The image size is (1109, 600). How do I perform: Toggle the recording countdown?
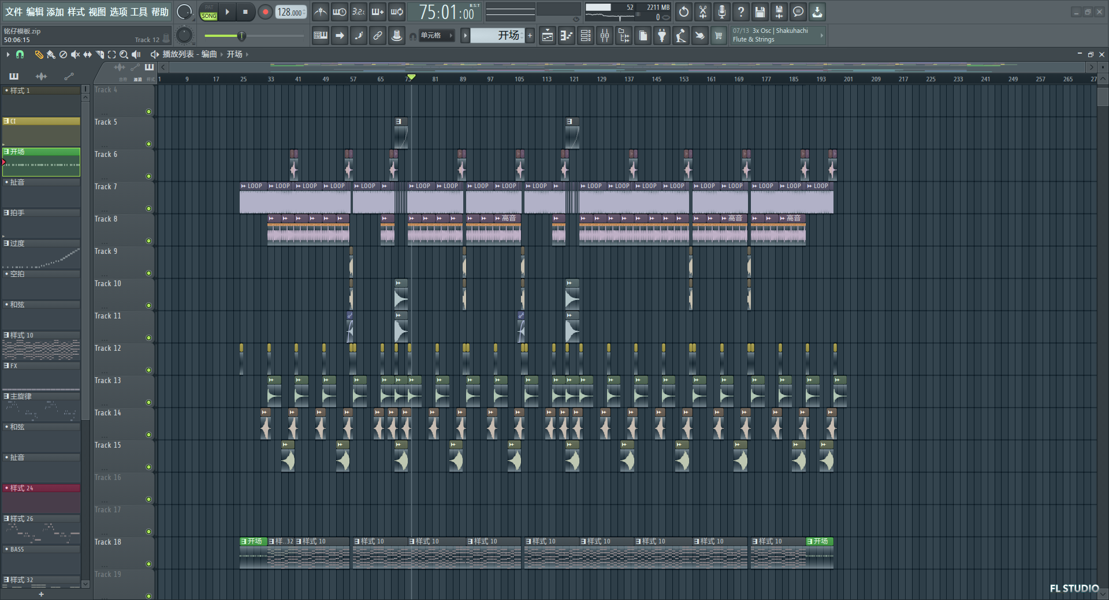point(359,12)
